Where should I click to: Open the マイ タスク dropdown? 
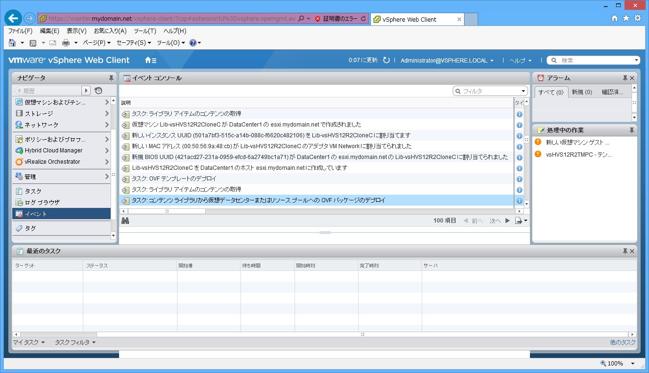coord(29,342)
